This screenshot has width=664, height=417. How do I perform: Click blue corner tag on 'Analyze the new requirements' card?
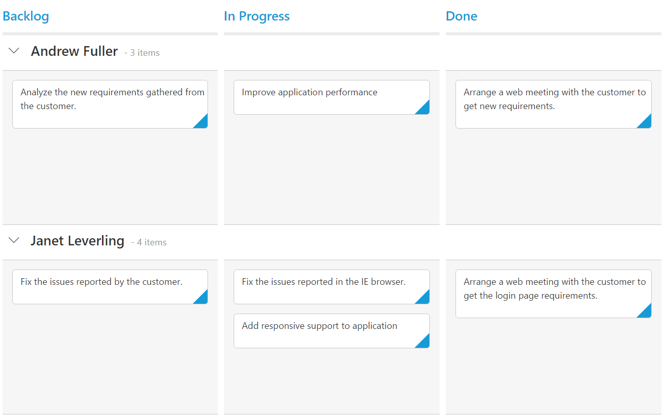coord(202,123)
